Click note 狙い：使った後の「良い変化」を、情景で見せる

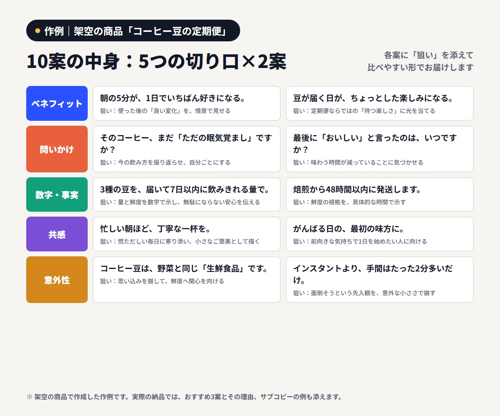click(165, 111)
